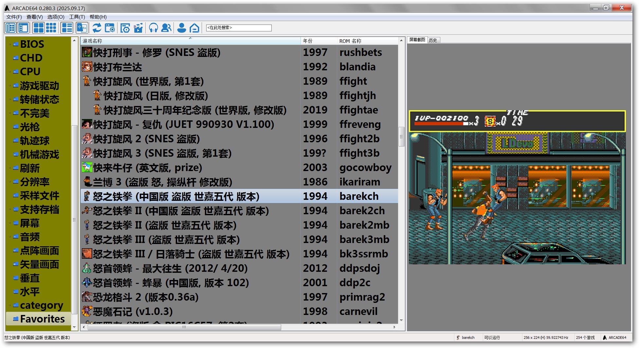Viewport: 639px width, 348px height.
Task: Select the grouped details list view icon
Action: click(x=67, y=28)
